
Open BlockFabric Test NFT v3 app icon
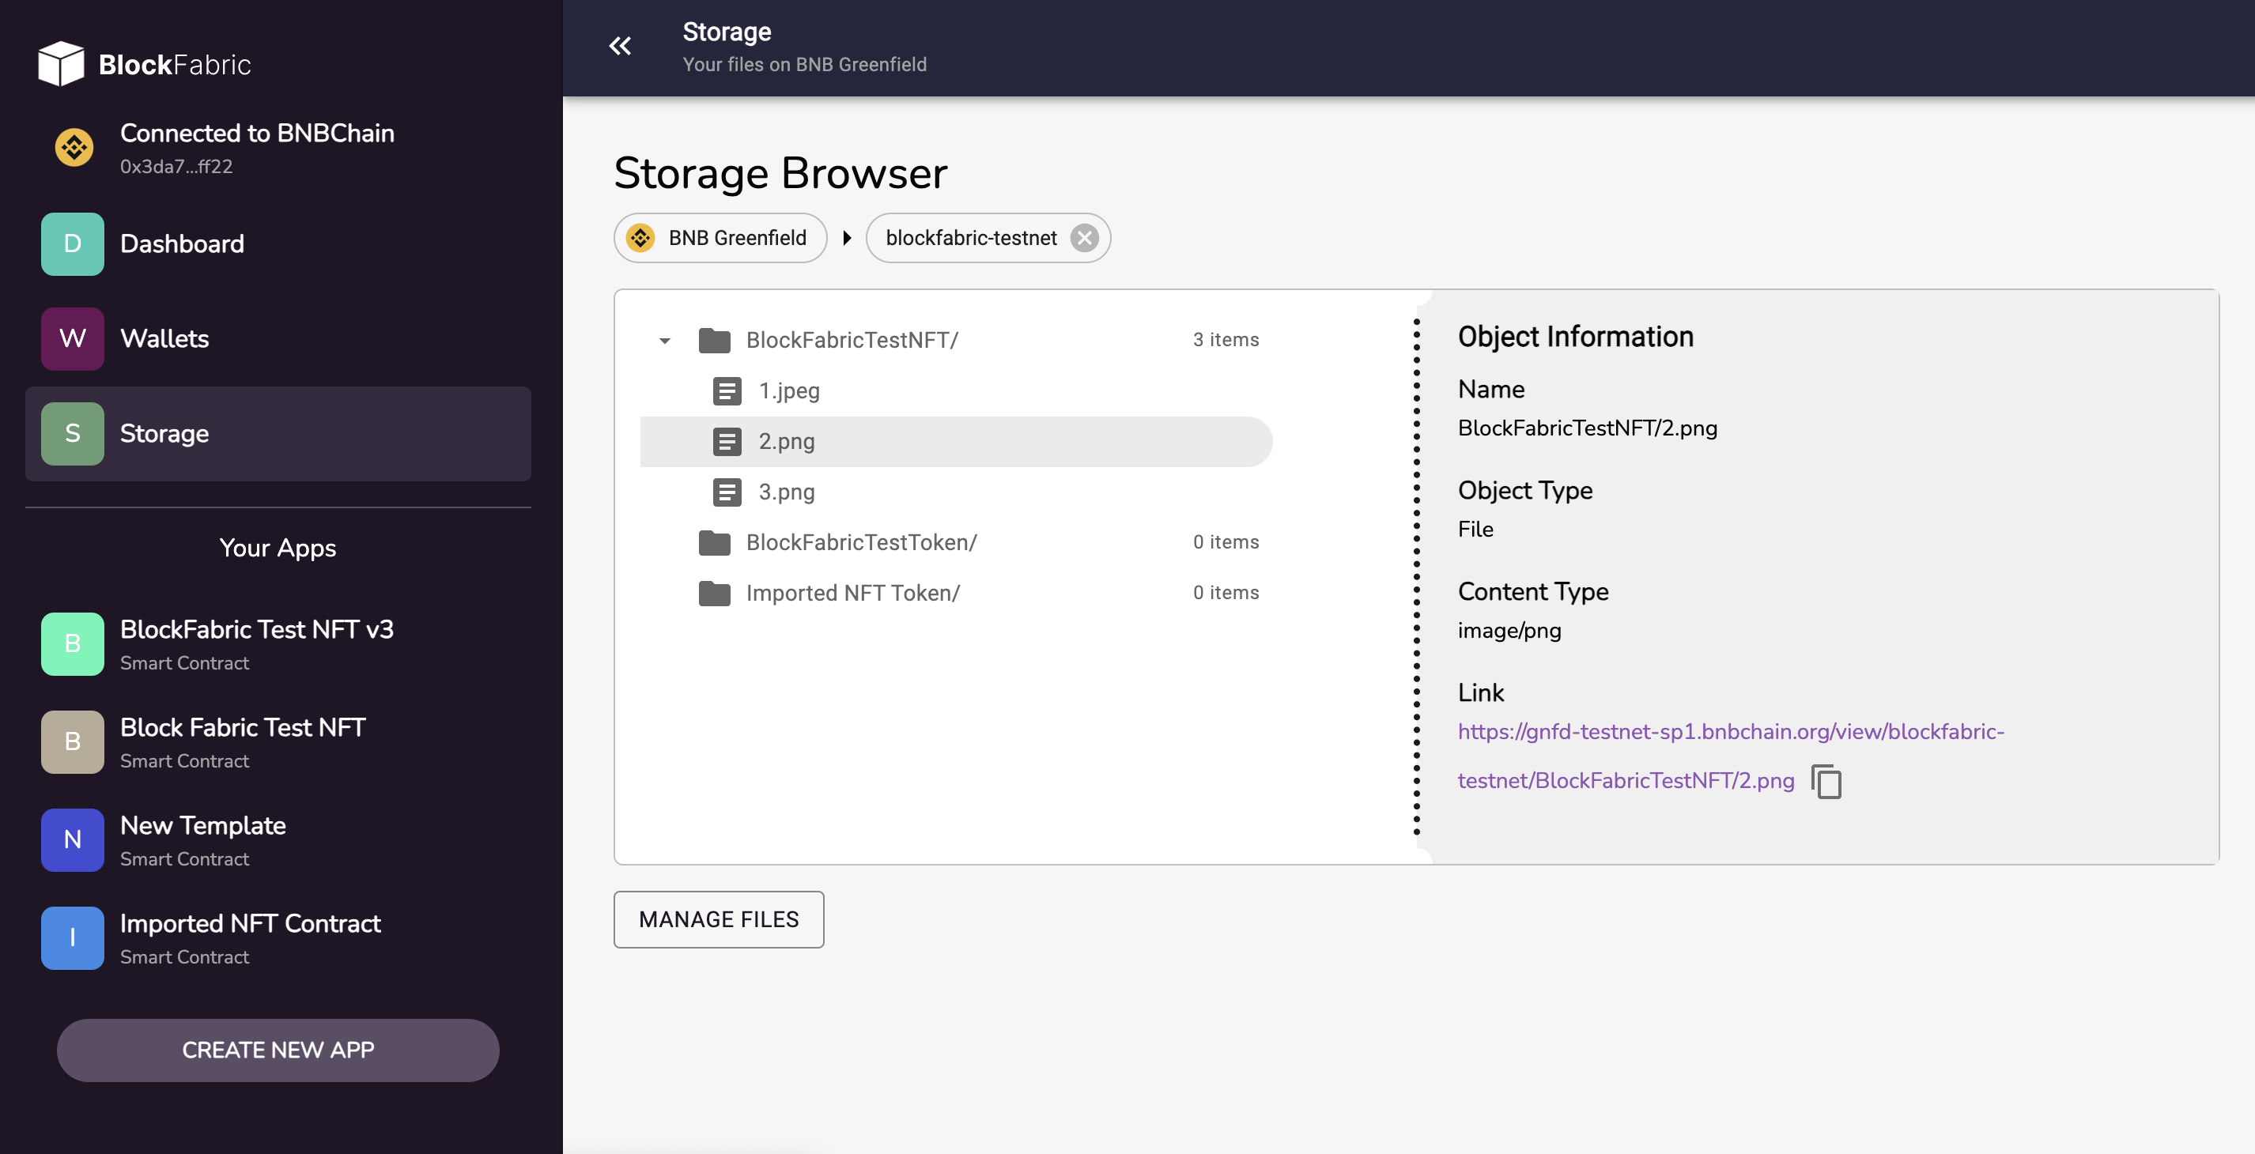coord(73,644)
